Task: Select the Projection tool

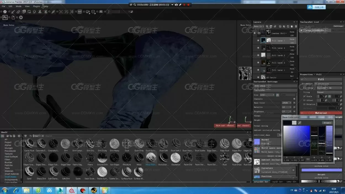Action: click(x=24, y=12)
